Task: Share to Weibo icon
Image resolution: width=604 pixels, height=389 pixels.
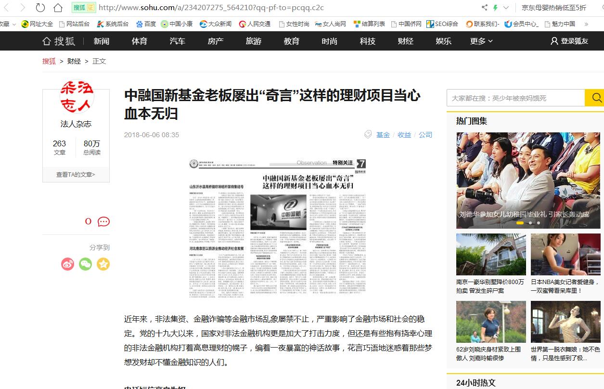Action: [68, 264]
